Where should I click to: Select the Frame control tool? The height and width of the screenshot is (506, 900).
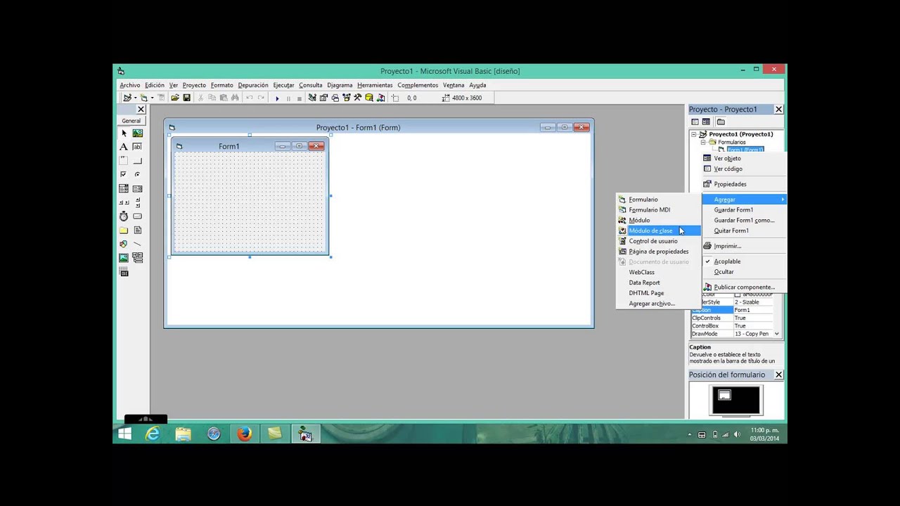tap(124, 161)
